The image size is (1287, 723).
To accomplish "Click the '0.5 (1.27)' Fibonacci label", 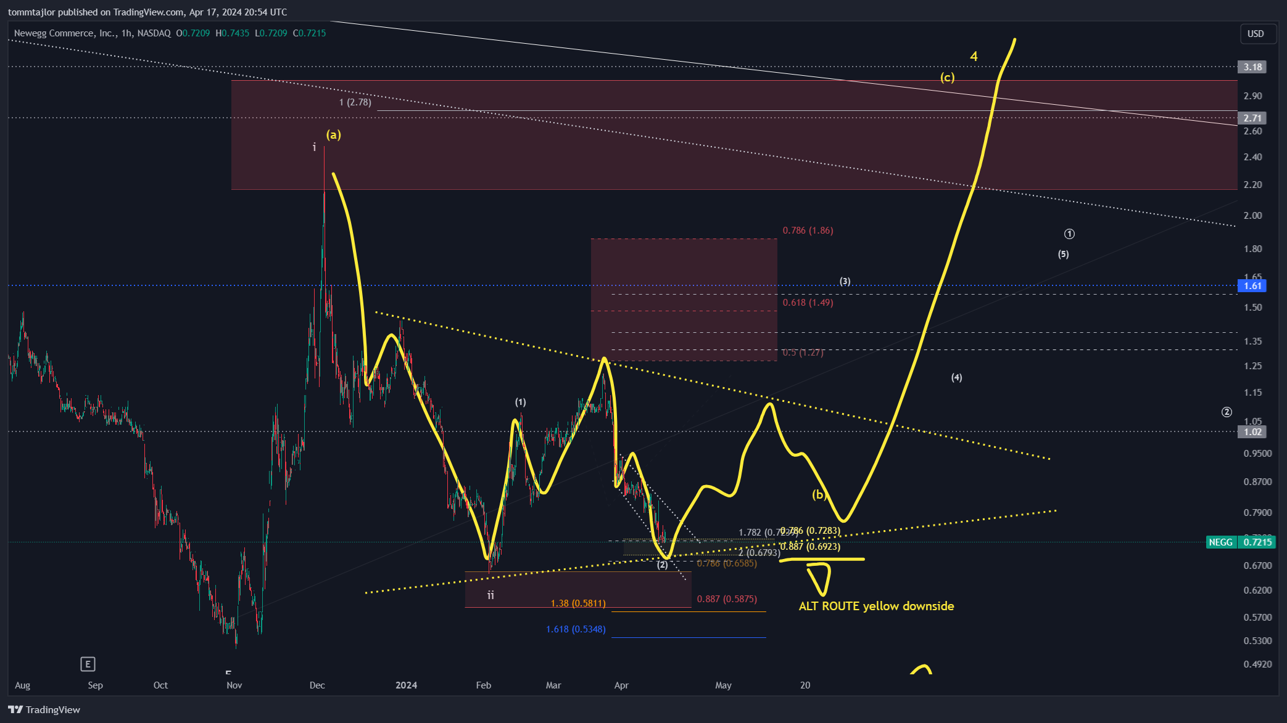I will (x=803, y=353).
